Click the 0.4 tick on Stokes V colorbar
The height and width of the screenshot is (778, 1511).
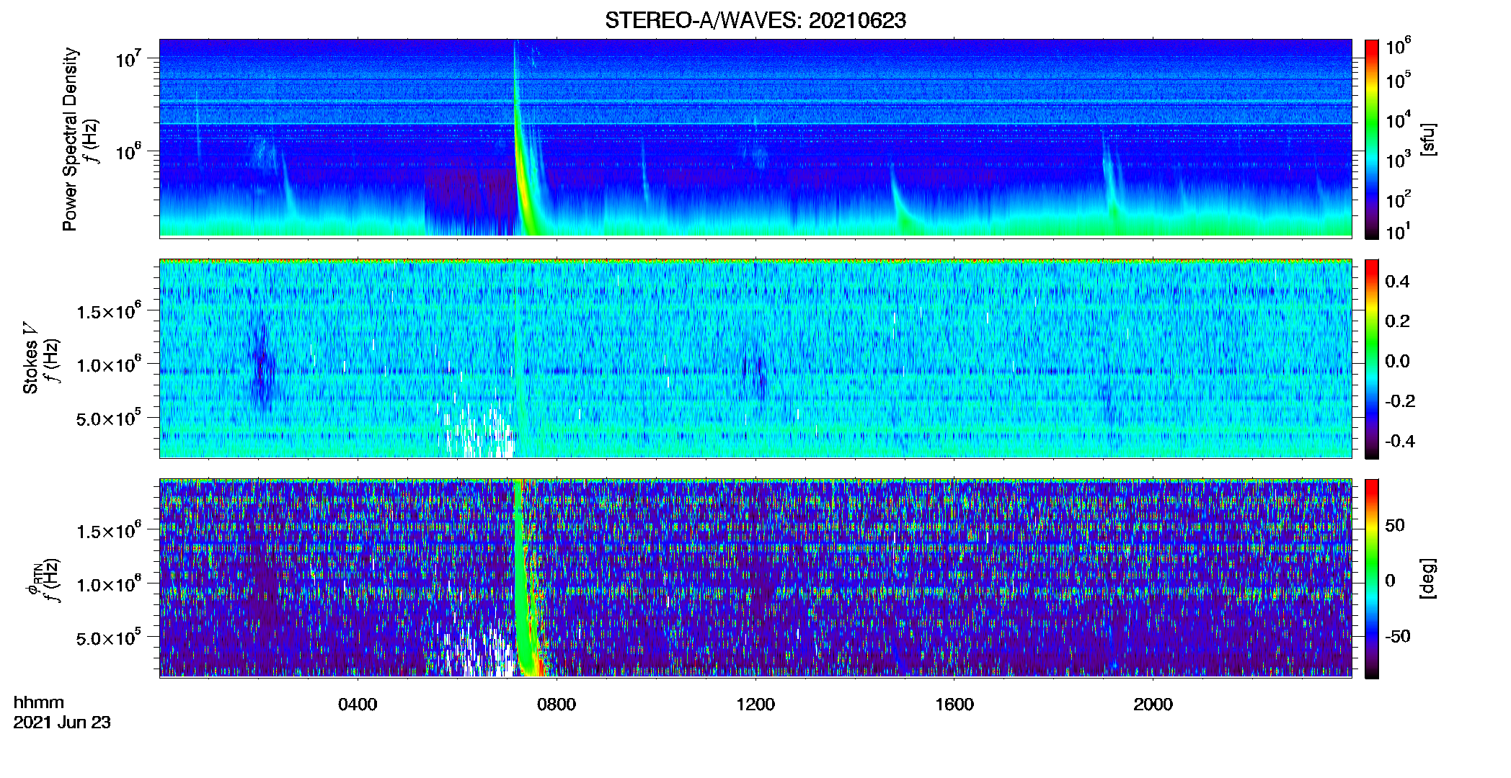click(1397, 282)
